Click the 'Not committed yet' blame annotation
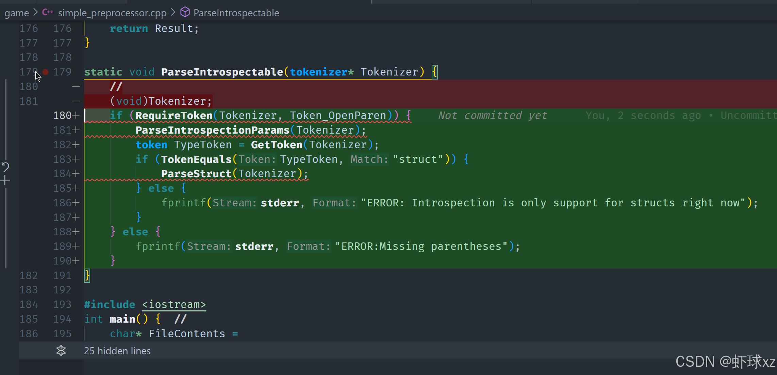Viewport: 777px width, 375px height. 492,116
